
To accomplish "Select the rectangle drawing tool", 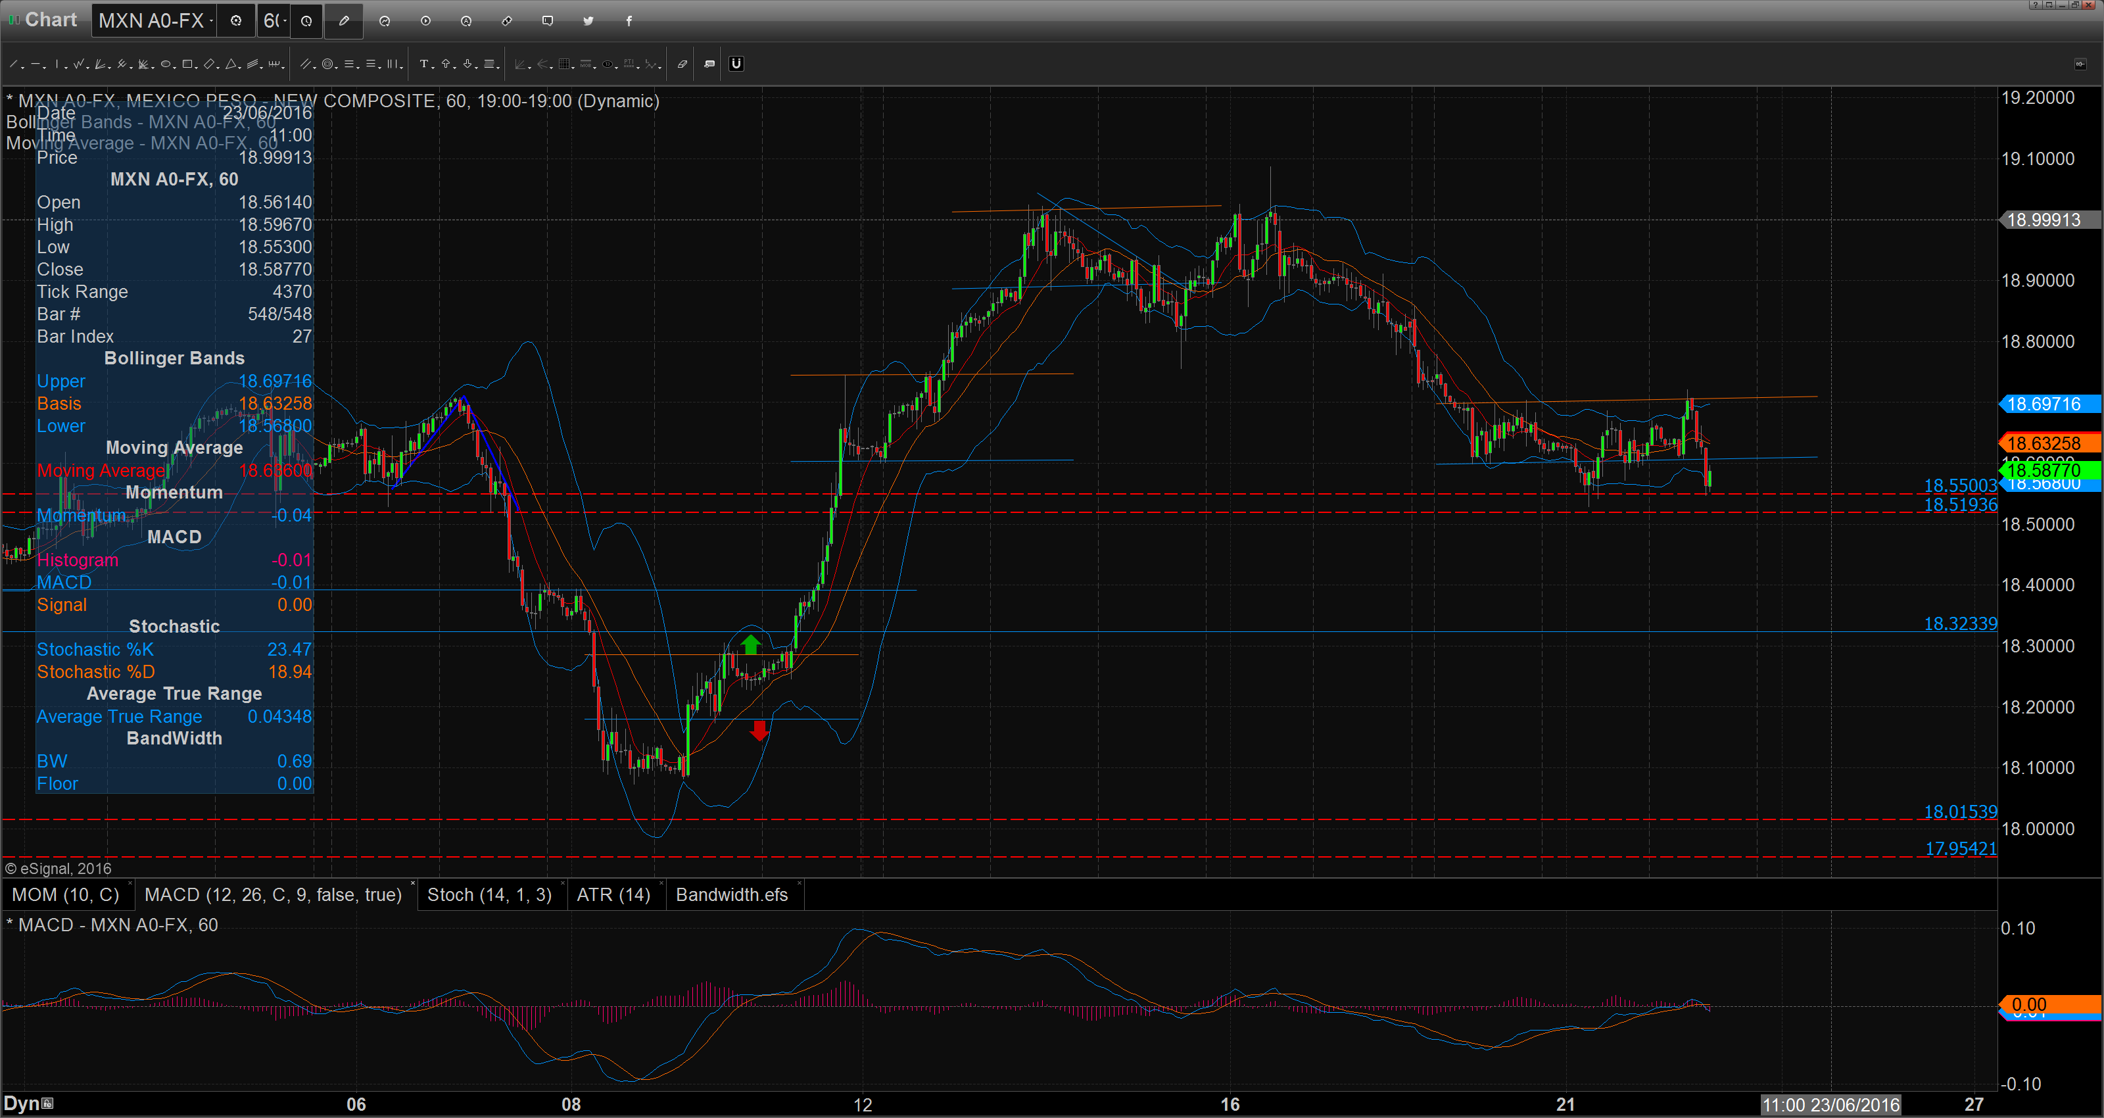I will pyautogui.click(x=187, y=64).
